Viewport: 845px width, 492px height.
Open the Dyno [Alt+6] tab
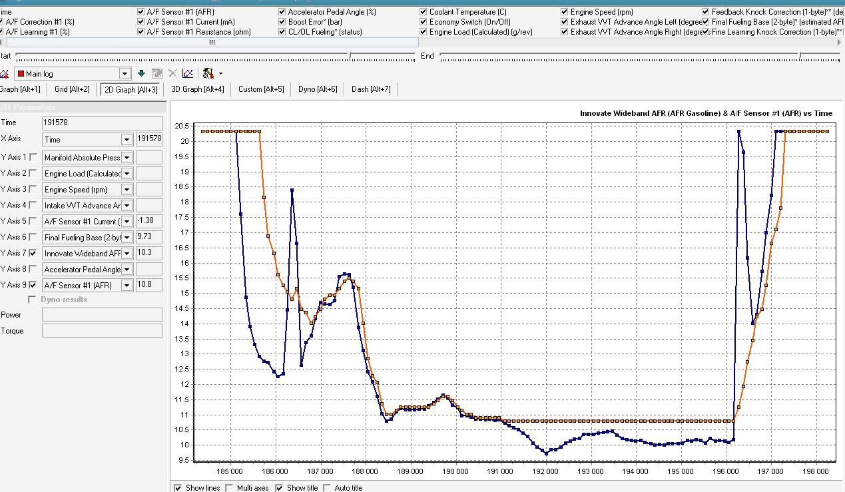click(x=318, y=89)
